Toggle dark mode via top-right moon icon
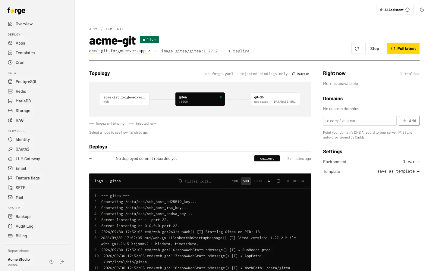The height and width of the screenshot is (271, 434). coord(422,10)
